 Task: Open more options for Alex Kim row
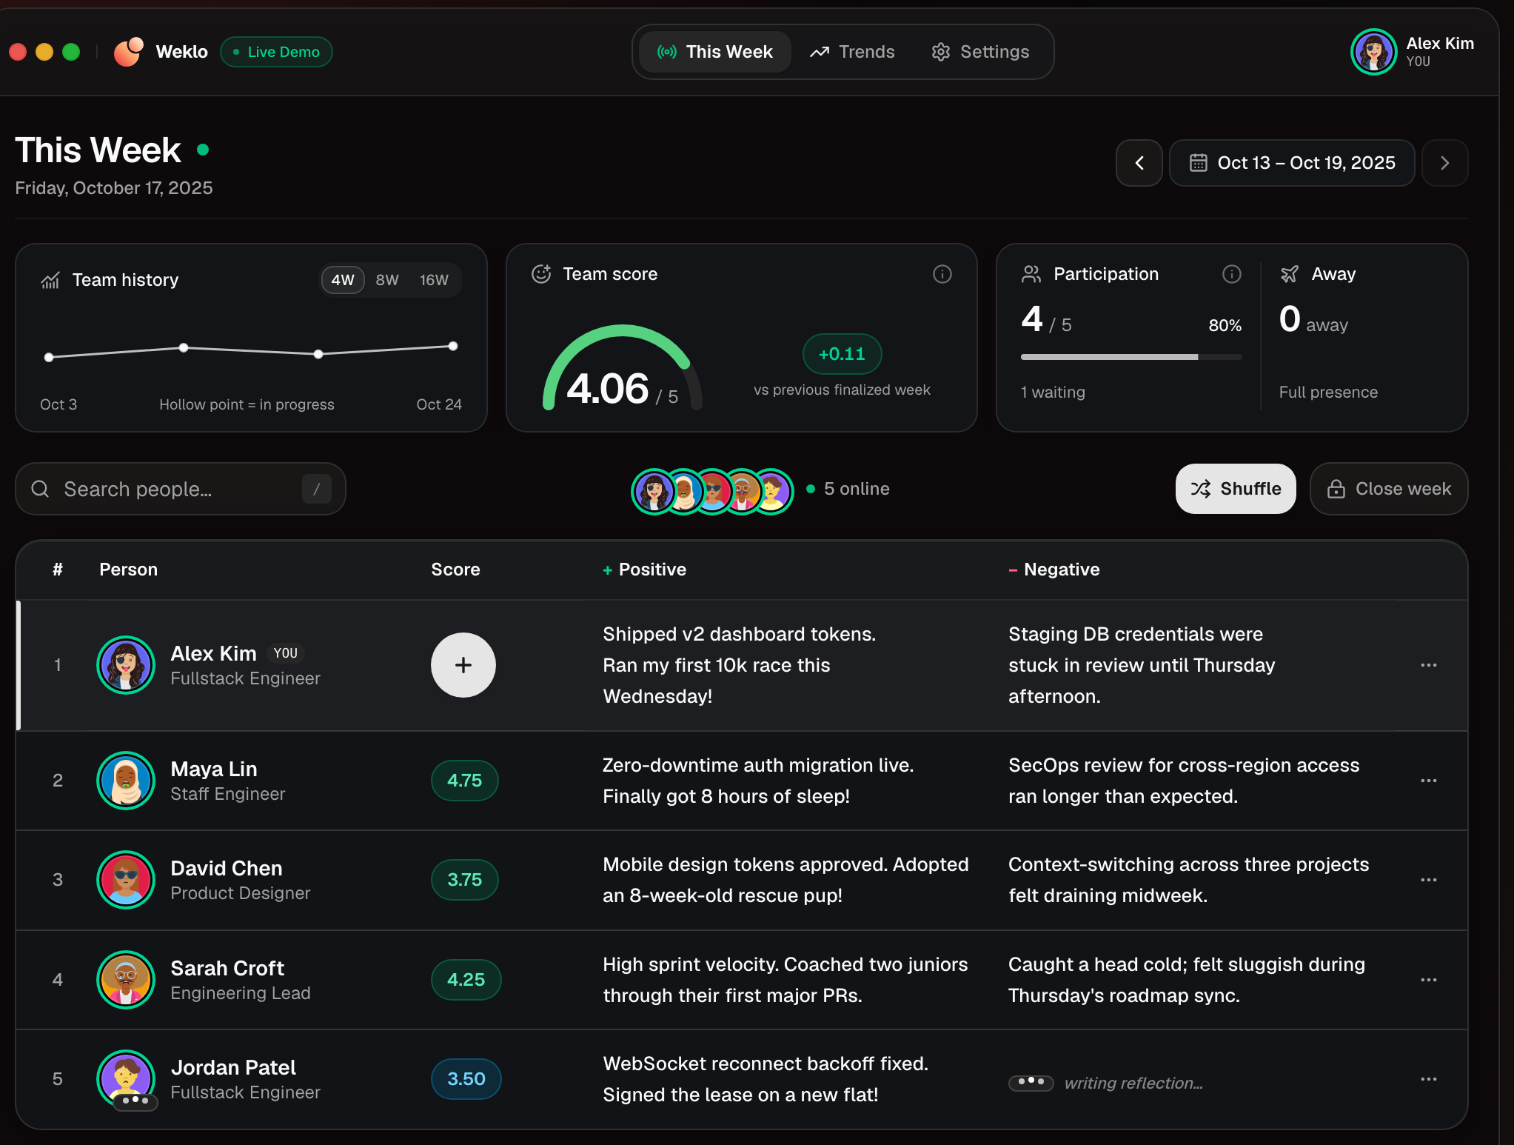pyautogui.click(x=1429, y=665)
